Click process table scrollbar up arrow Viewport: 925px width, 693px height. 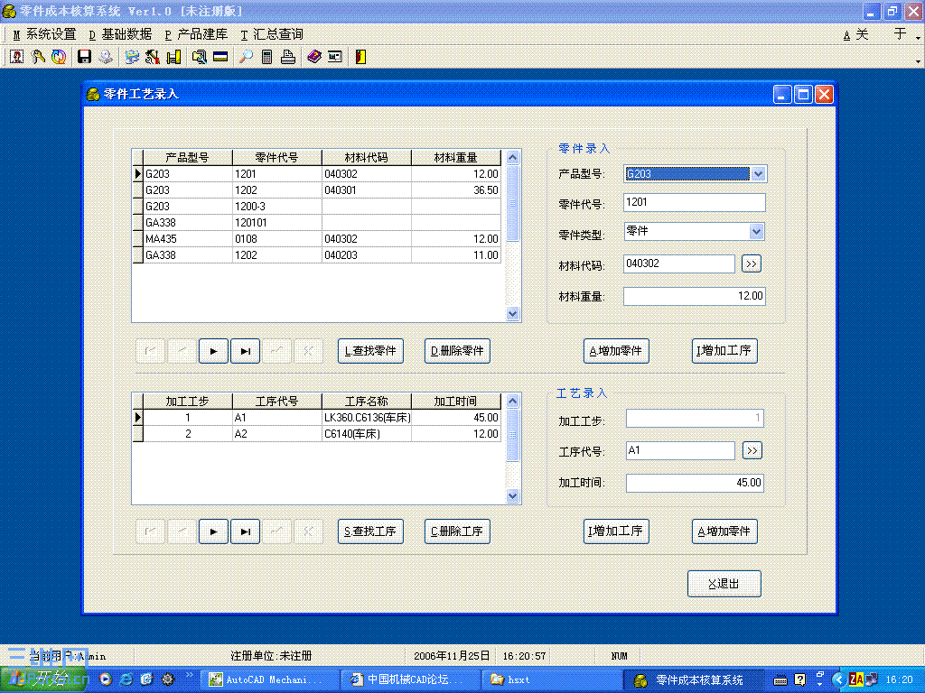tap(513, 402)
